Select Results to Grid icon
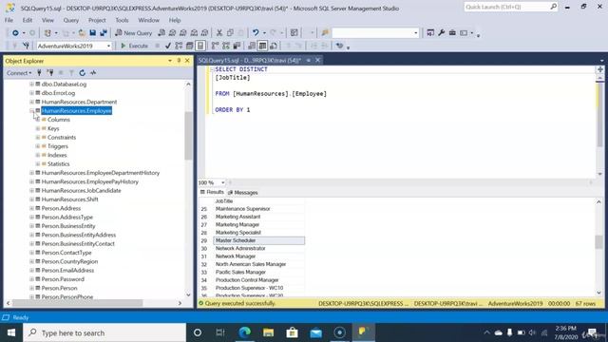The width and height of the screenshot is (608, 342). pyautogui.click(x=262, y=46)
